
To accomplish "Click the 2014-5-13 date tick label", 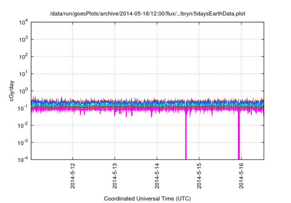I will (x=115, y=176).
